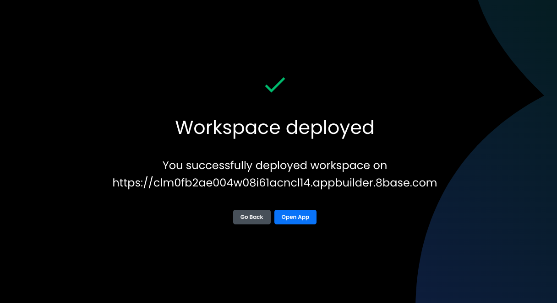
Task: Click "8base.com" at the URL's end
Action: 406,183
